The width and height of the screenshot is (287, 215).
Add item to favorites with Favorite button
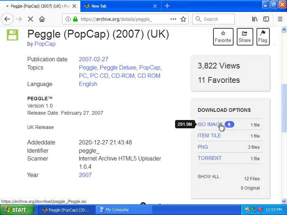(x=223, y=37)
